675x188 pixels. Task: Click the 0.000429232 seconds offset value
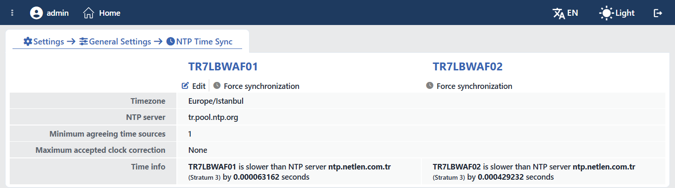tap(501, 177)
